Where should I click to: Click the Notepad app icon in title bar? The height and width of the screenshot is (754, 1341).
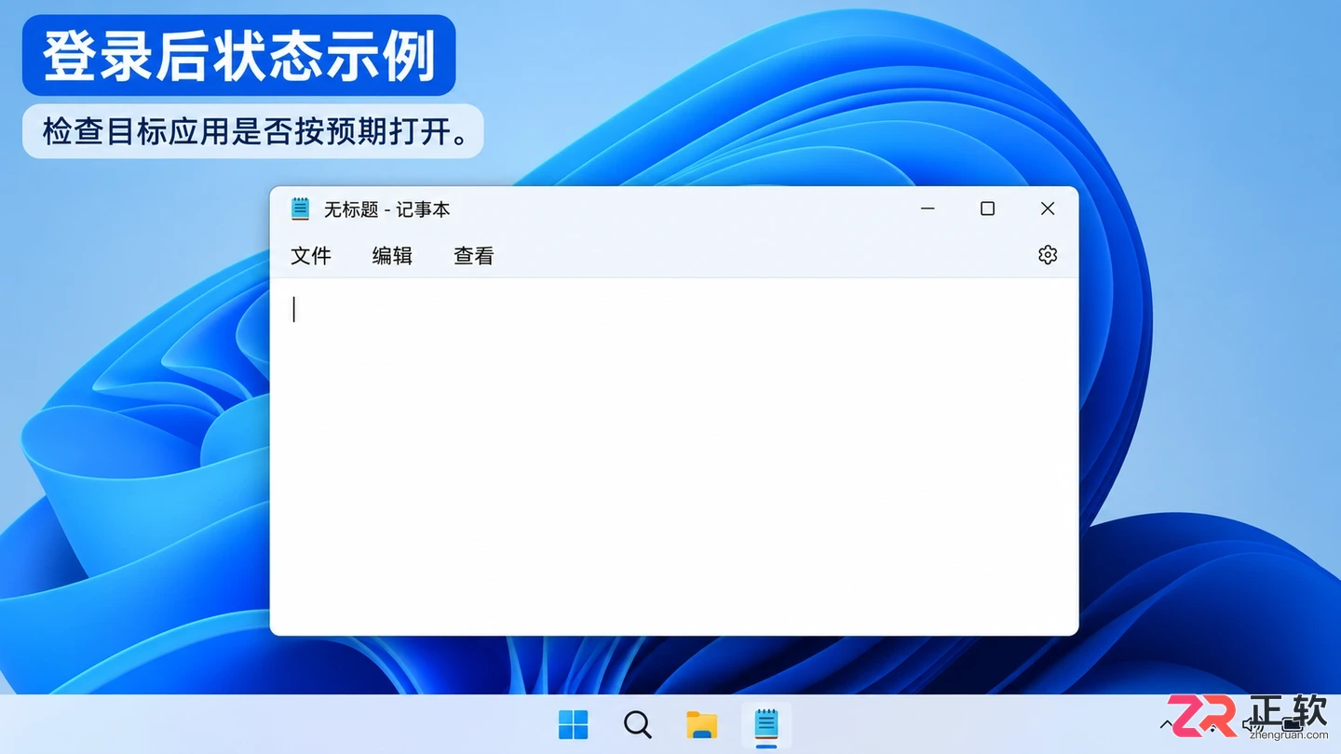pos(300,209)
